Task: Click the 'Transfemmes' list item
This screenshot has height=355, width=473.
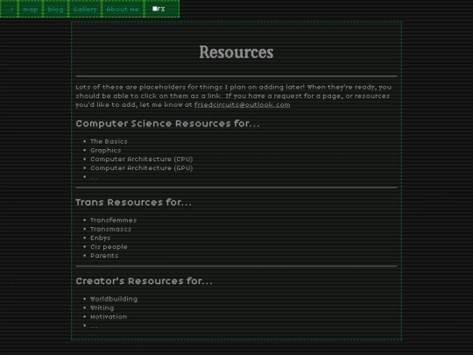Action: [113, 220]
